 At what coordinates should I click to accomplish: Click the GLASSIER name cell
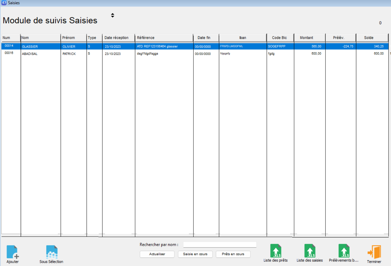[x=30, y=47]
